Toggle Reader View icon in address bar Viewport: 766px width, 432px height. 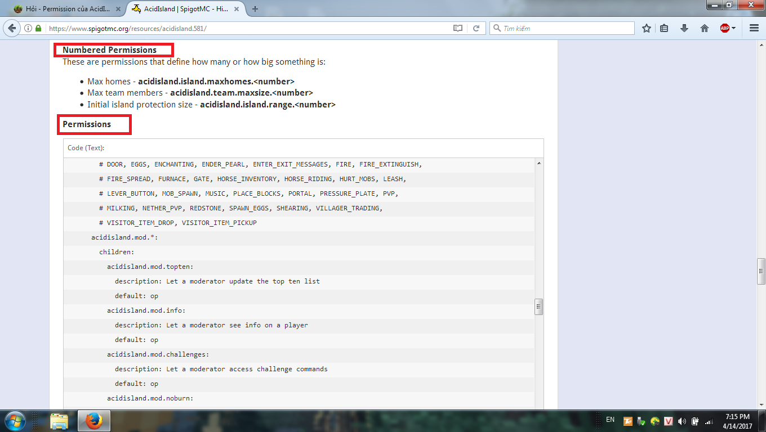458,28
